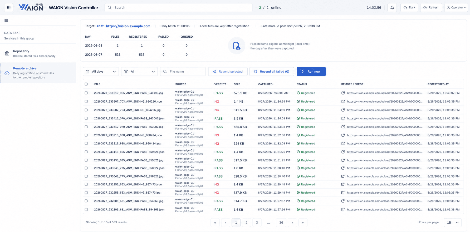Click the Refresh button

(x=431, y=8)
